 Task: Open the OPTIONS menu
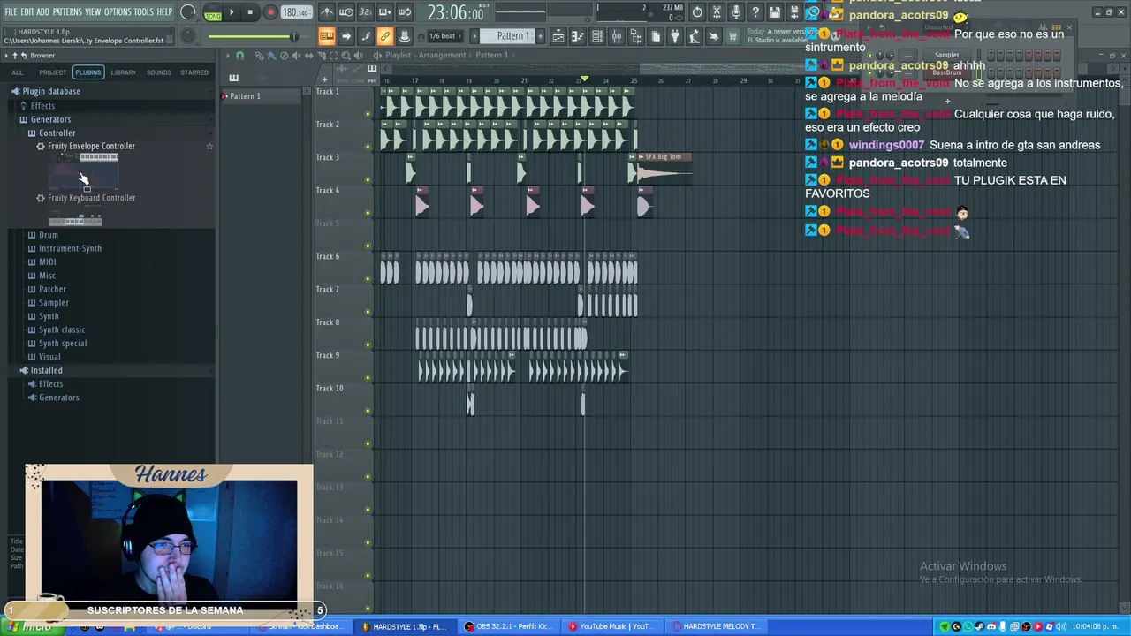pos(118,11)
